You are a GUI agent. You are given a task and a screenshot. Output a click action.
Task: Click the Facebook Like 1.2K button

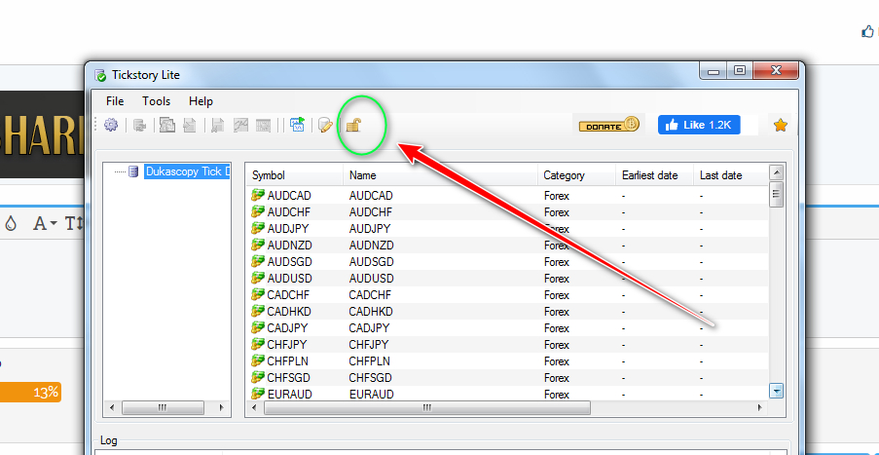[x=699, y=125]
